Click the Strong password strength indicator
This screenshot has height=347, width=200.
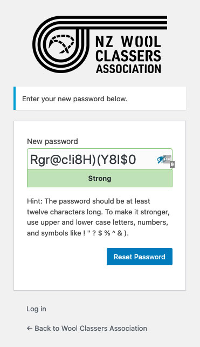pyautogui.click(x=100, y=179)
